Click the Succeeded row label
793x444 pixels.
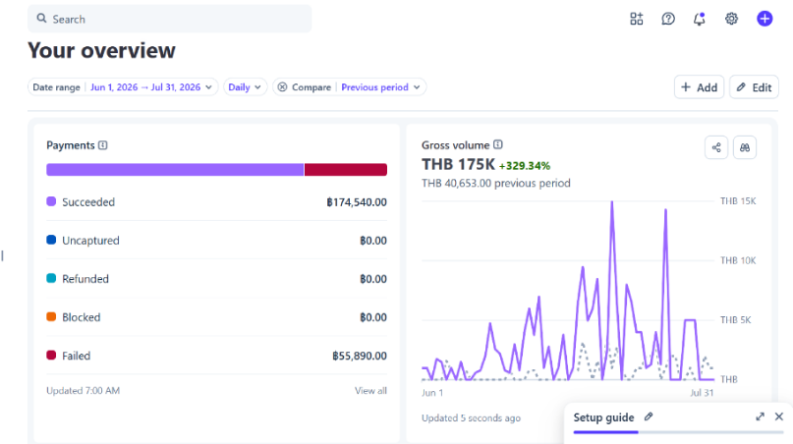tap(88, 201)
